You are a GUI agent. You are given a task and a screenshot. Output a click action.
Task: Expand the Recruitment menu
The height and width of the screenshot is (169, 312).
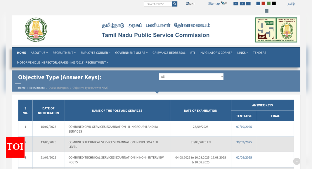tap(64, 53)
